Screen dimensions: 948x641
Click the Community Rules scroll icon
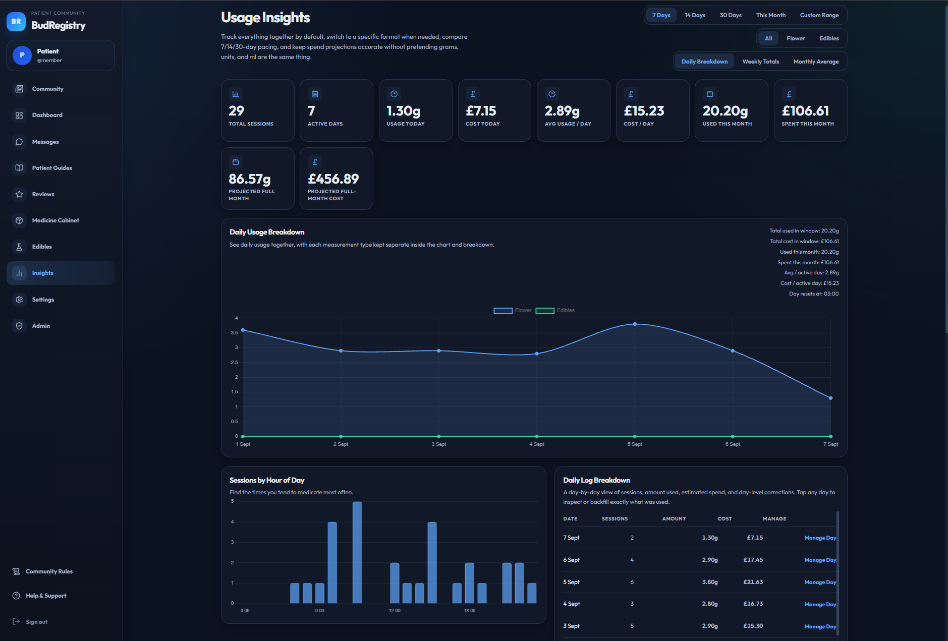pos(16,571)
